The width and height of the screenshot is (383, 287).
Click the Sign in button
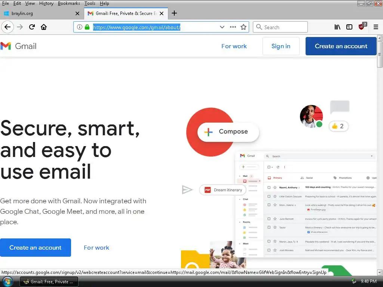pyautogui.click(x=281, y=46)
